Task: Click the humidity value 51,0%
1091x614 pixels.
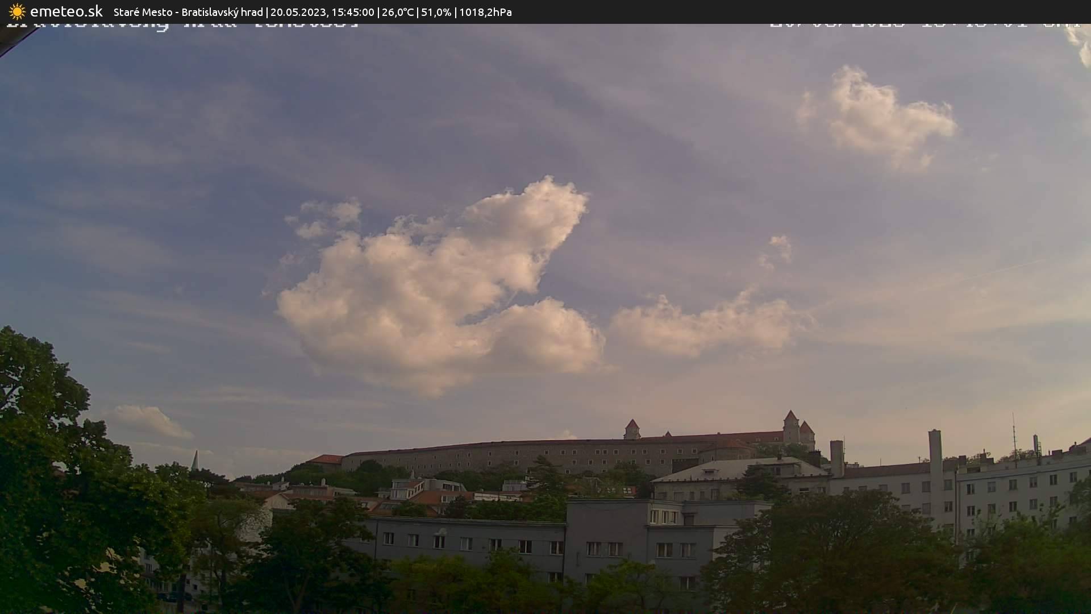Action: tap(435, 11)
